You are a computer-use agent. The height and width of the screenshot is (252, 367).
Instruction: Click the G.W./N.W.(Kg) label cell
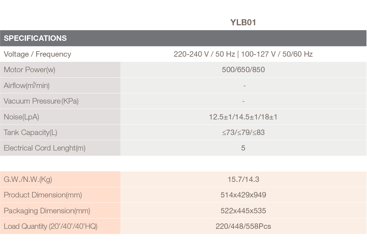point(60,179)
